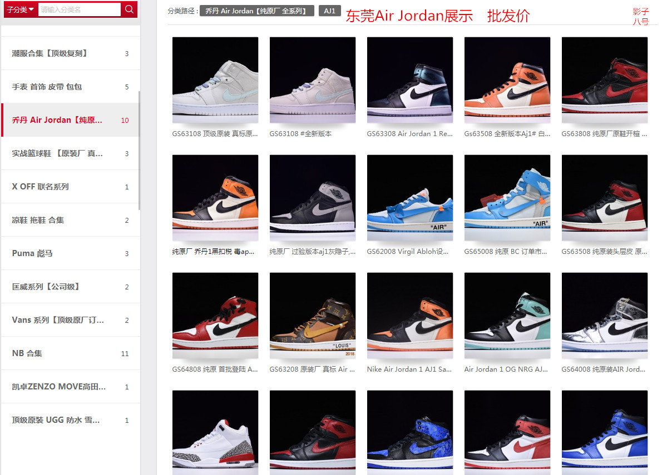
Task: View the GS64008 silver Jordan thumbnail
Action: pyautogui.click(x=605, y=316)
